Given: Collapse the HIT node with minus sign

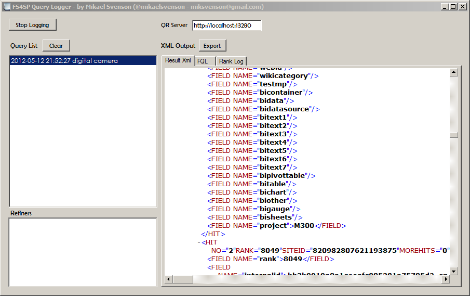Looking at the screenshot, I should pyautogui.click(x=199, y=242).
